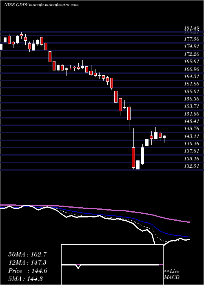Click the 172.26 price axis label
This screenshot has width=204, height=285.
[191, 54]
